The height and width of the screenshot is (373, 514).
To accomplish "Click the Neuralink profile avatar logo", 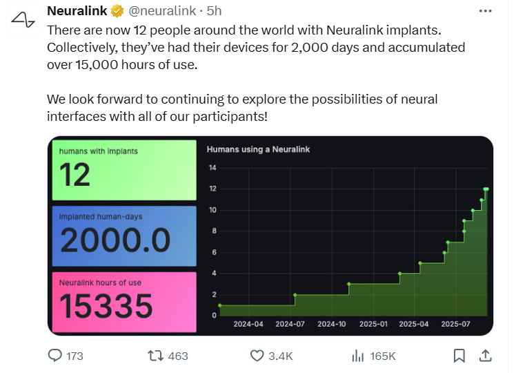I will coord(23,20).
